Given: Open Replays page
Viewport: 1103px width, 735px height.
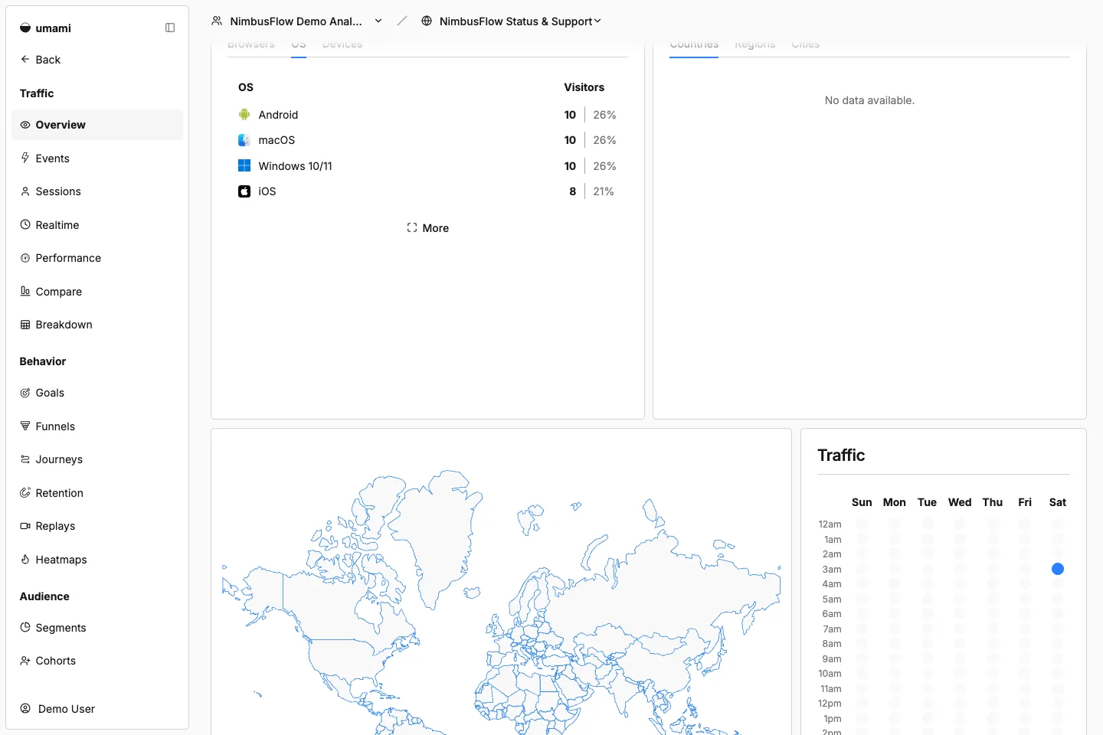Looking at the screenshot, I should 97,526.
